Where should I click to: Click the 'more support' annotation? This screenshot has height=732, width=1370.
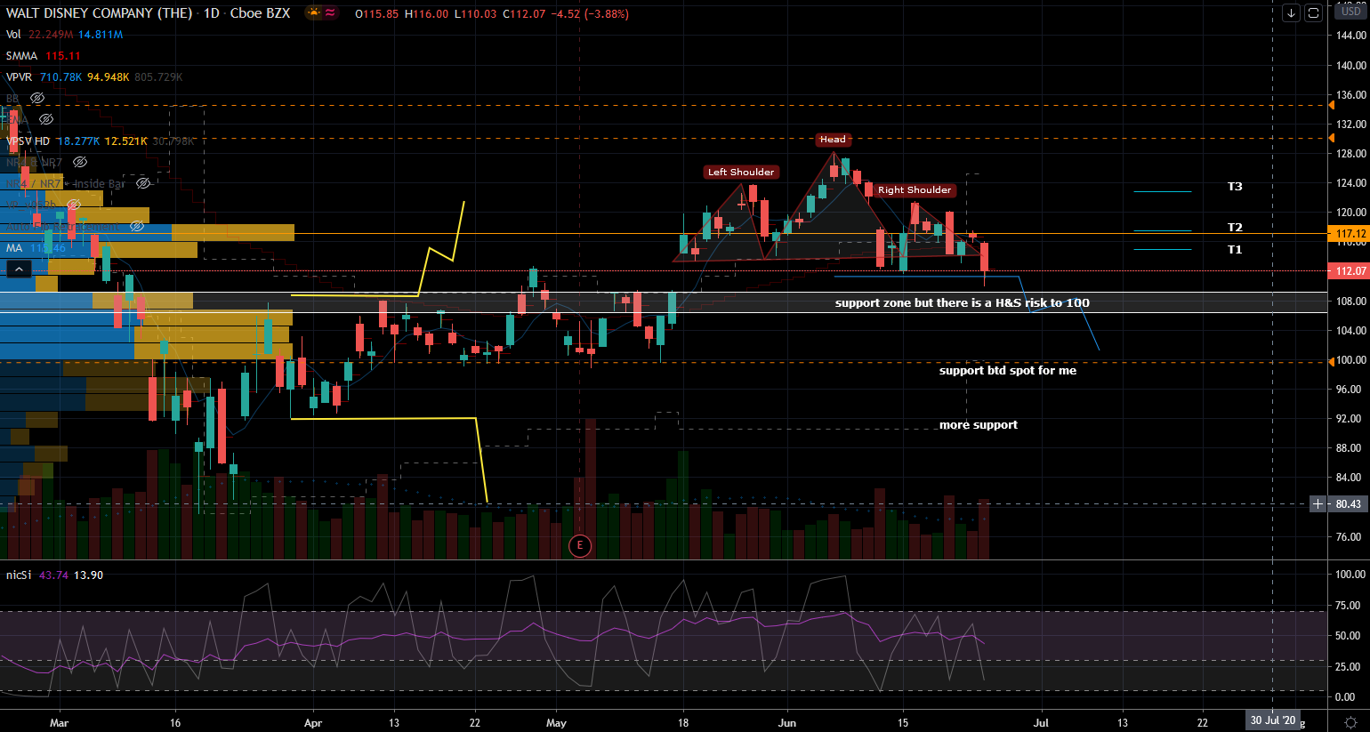tap(979, 425)
